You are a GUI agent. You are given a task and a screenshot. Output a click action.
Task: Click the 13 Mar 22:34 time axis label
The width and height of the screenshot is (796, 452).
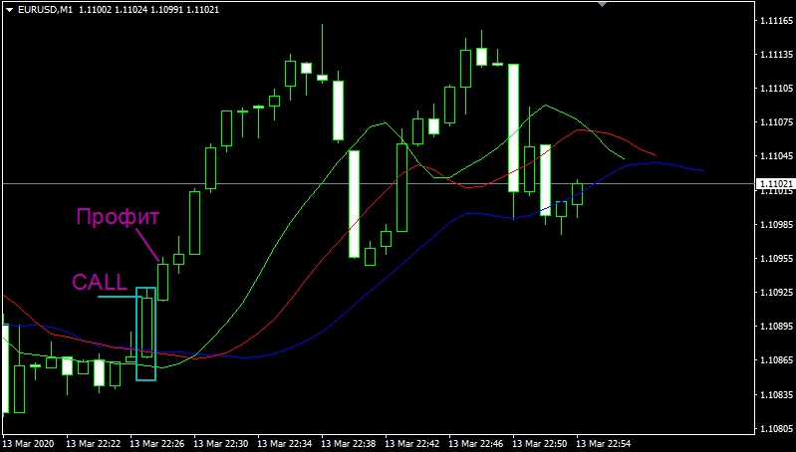pyautogui.click(x=286, y=441)
